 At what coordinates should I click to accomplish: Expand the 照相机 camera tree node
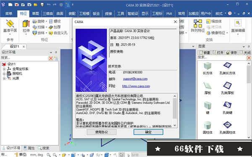click(x=4, y=74)
